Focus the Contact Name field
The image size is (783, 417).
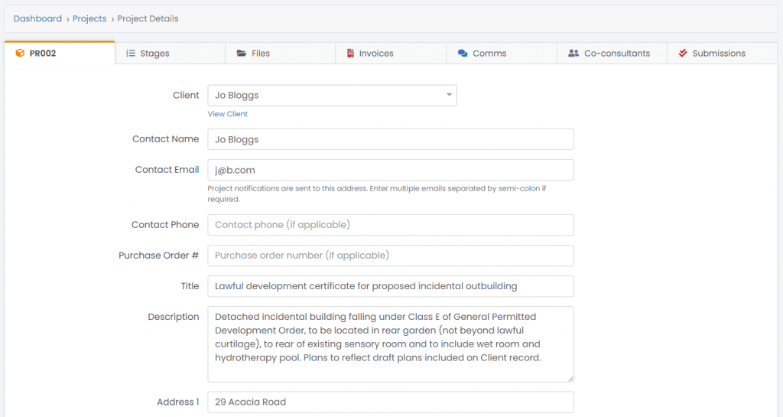[x=391, y=139]
